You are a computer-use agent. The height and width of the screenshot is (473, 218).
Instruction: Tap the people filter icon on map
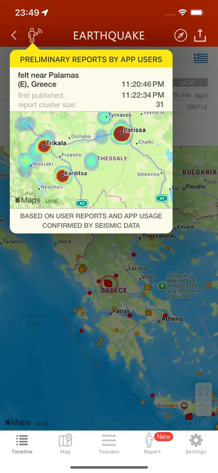(203, 392)
